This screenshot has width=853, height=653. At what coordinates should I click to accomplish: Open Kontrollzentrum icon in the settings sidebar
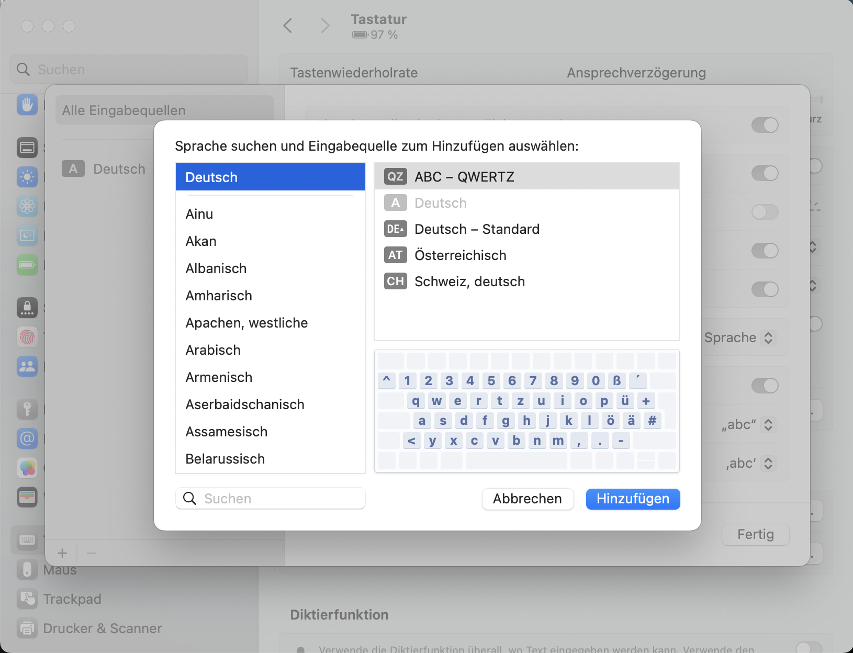pyautogui.click(x=27, y=148)
